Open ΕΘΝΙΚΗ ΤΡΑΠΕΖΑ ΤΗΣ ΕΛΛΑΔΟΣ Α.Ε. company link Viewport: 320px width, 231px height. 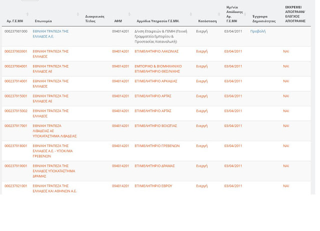50,34
